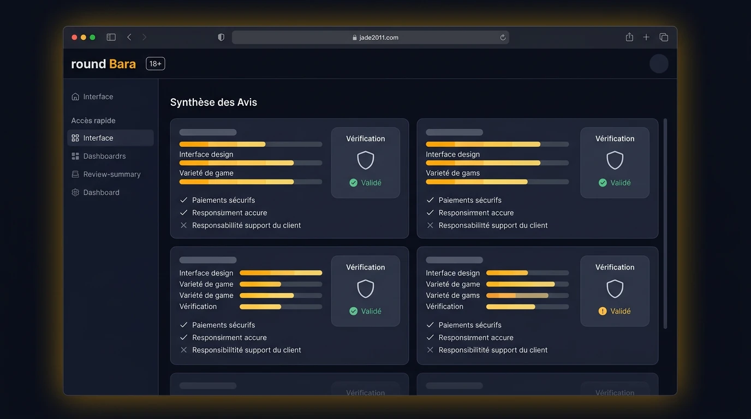Select the highlighted Interface item under Accès rapide
This screenshot has height=419, width=751.
pos(110,138)
